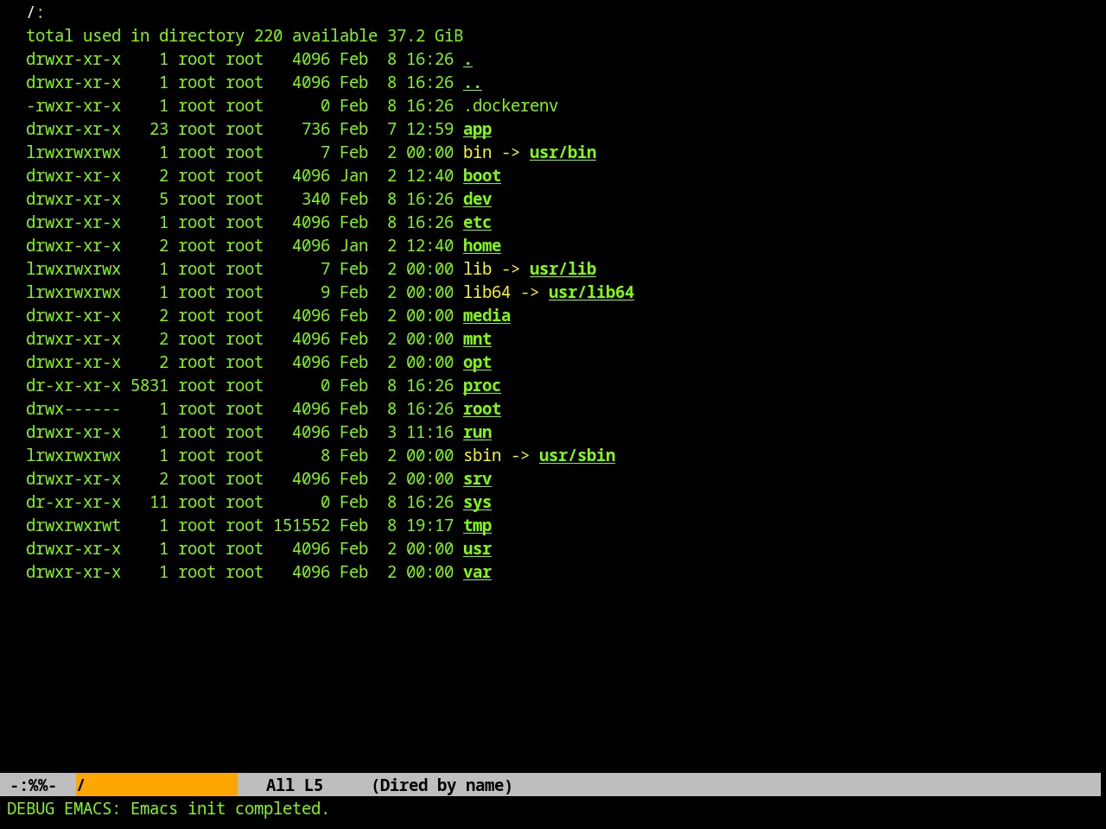1106x829 pixels.
Task: Open the mnt directory
Action: (477, 339)
